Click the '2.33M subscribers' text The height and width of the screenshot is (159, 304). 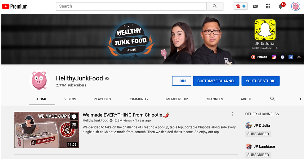(71, 85)
